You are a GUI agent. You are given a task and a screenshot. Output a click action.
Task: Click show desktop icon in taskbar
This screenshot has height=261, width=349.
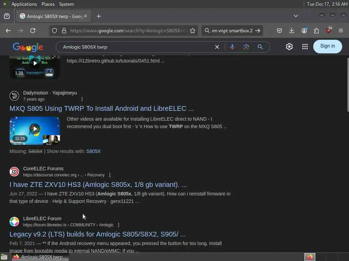(x=4, y=257)
